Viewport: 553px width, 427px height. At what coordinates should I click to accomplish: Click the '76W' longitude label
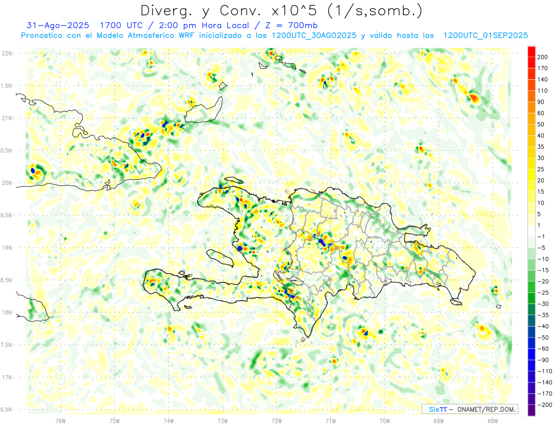click(60, 421)
